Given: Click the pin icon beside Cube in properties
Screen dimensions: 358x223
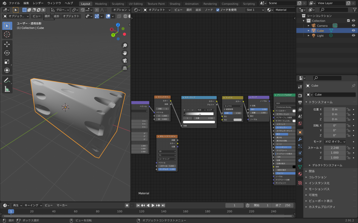Looking at the screenshot, I should 354,86.
